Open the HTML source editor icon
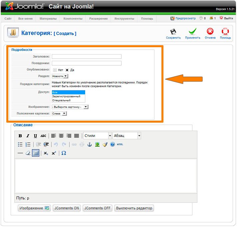This screenshot has height=227, width=237. click(x=120, y=144)
